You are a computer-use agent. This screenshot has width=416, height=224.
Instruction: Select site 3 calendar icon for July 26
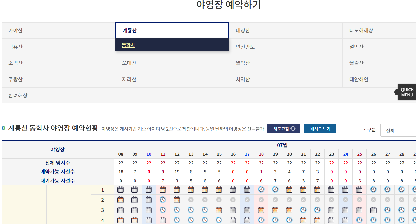pyautogui.click(x=373, y=210)
